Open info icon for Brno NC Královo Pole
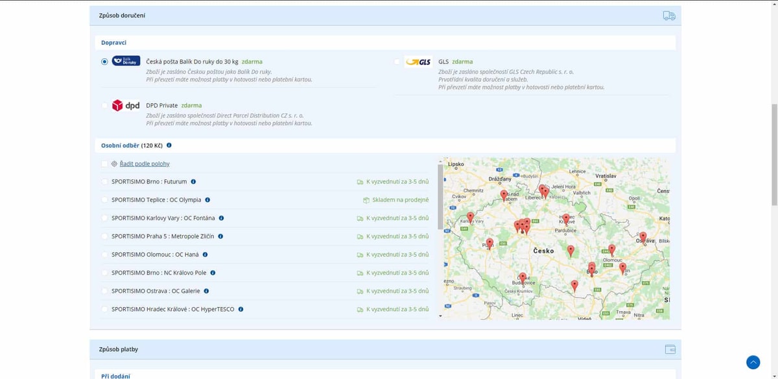Image resolution: width=778 pixels, height=379 pixels. coord(213,273)
